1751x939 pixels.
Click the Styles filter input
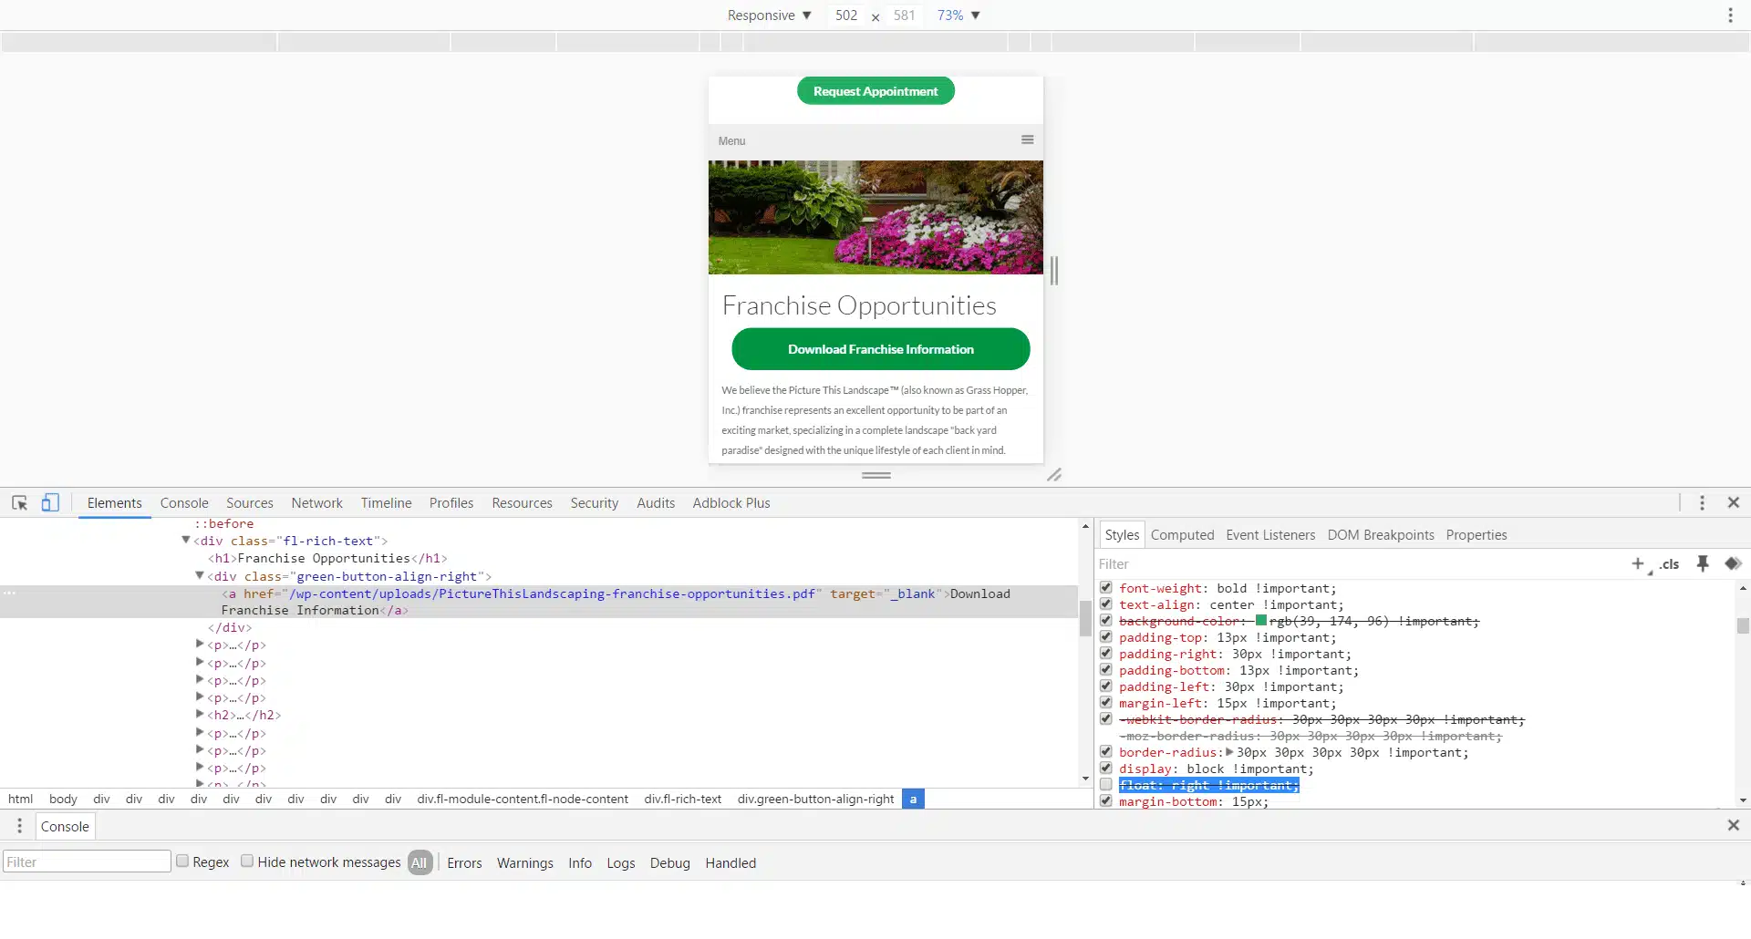pyautogui.click(x=1359, y=564)
